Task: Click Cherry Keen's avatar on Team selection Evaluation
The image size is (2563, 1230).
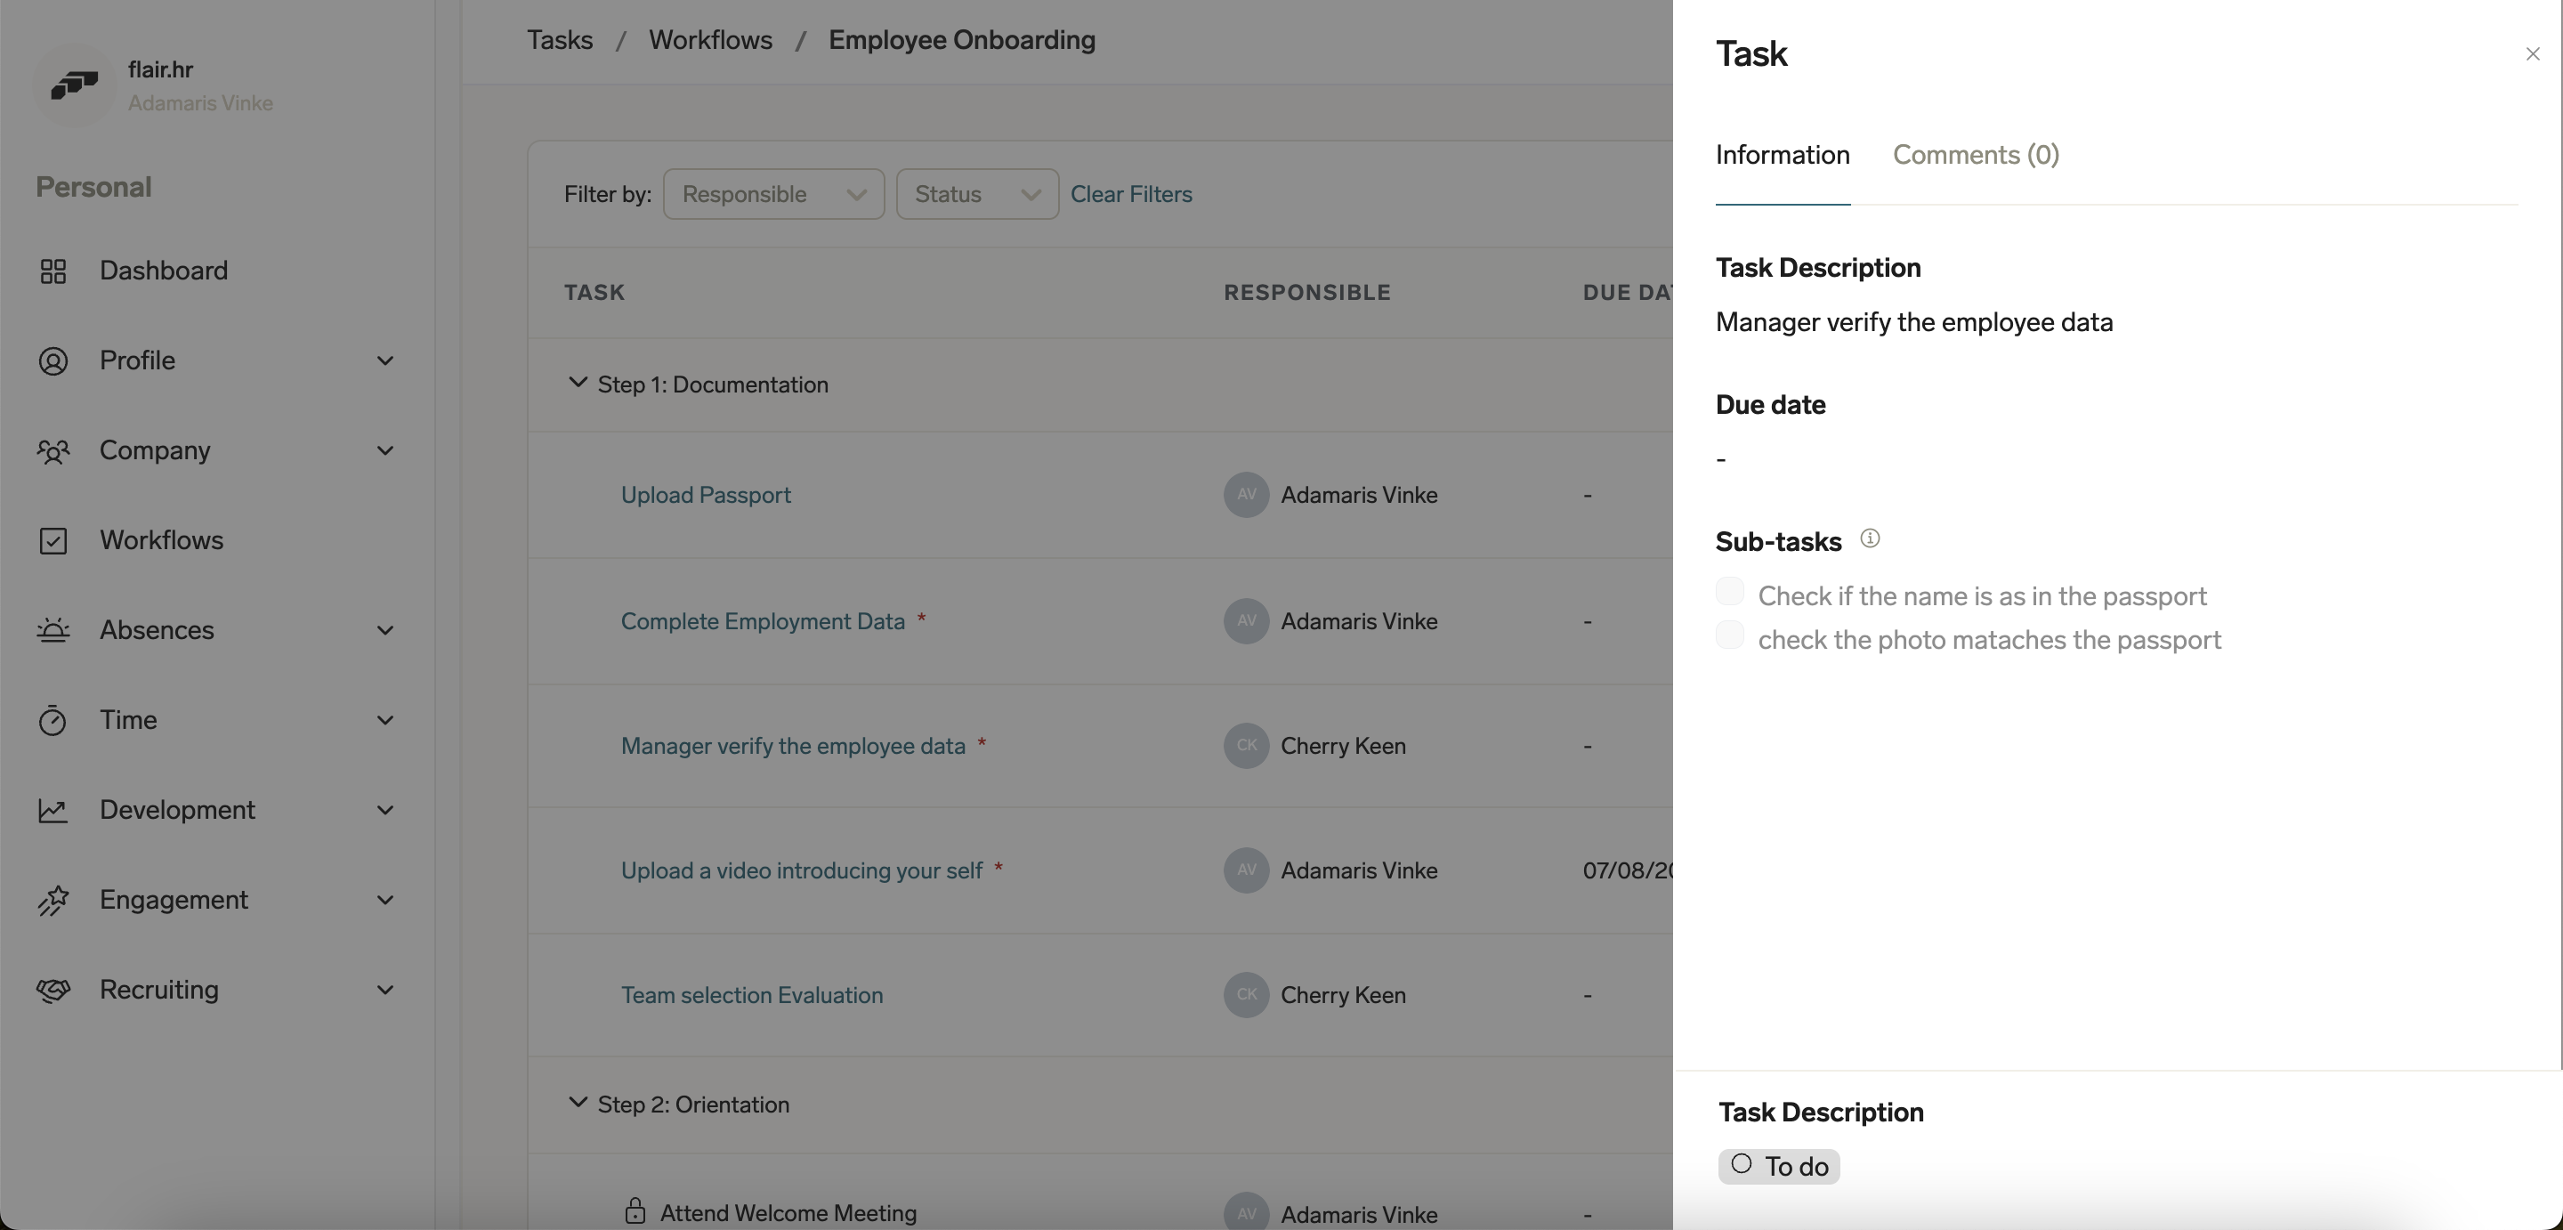Action: tap(1246, 995)
